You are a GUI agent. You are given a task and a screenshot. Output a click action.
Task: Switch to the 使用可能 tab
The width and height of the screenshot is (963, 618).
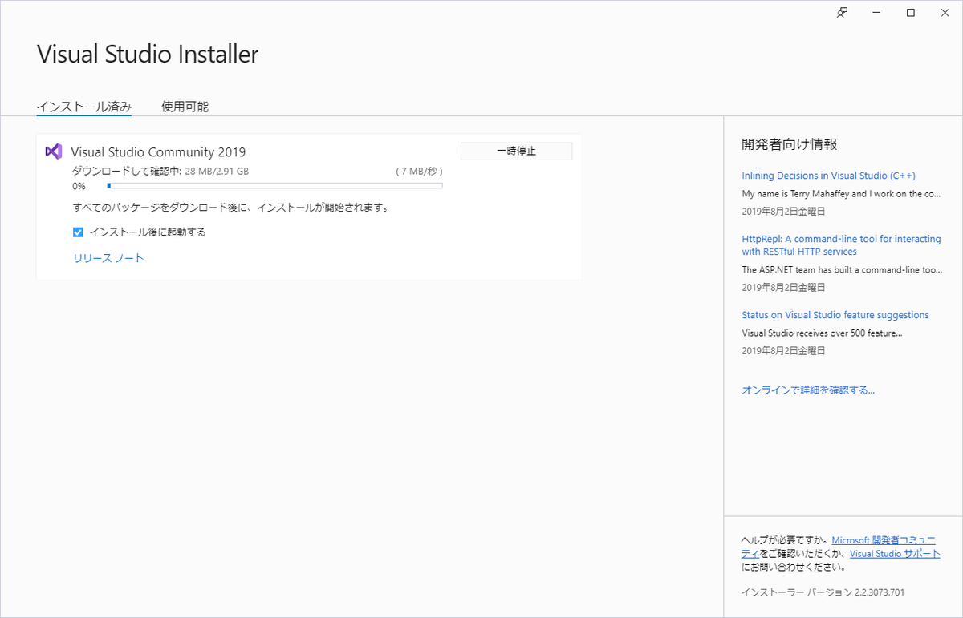[184, 106]
